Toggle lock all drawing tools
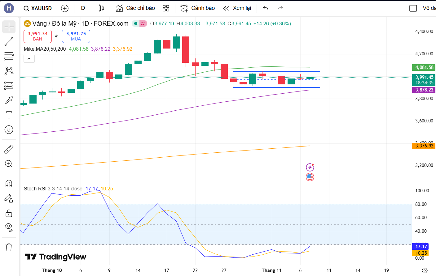Screen dimensions: 436x276 pos(9,214)
